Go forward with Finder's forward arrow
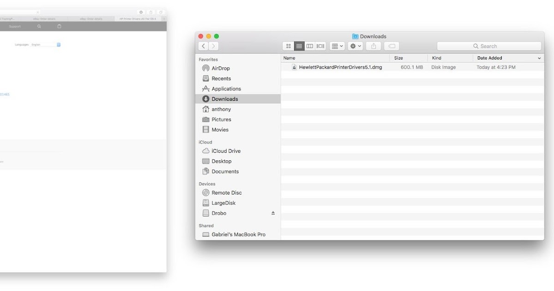The width and height of the screenshot is (554, 291). (x=214, y=46)
